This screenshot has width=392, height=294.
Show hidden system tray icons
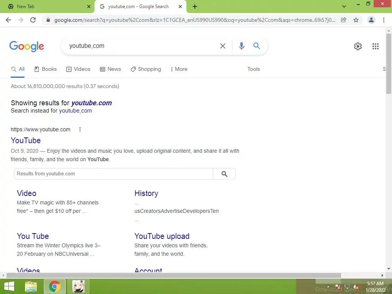(x=328, y=287)
